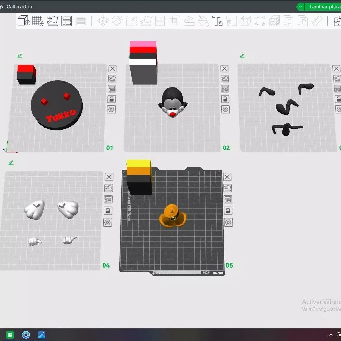Click the wavy layered cube fuzzy skin icon
This screenshot has height=341, width=341.
point(274,21)
